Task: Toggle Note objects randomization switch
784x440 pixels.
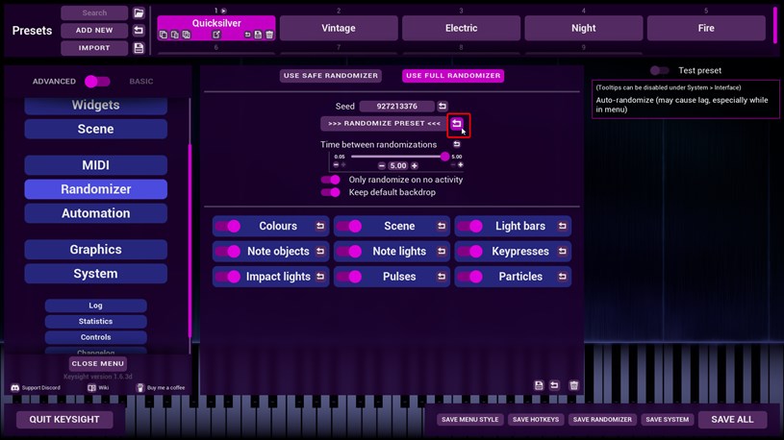Action: pos(228,251)
